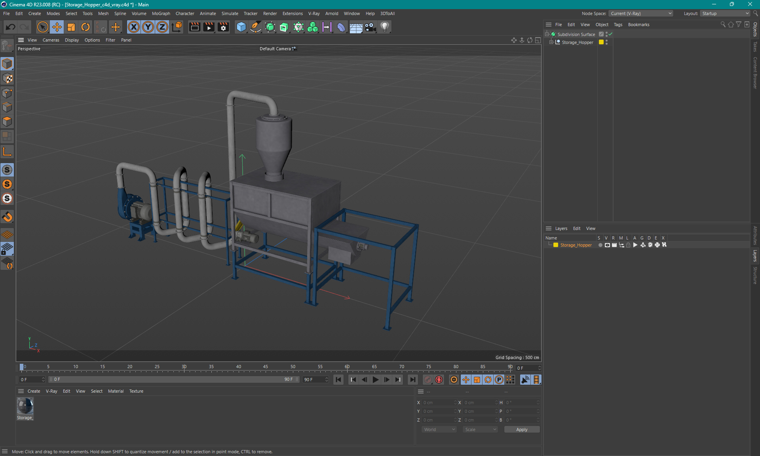Play the animation forward
This screenshot has height=456, width=760.
click(x=375, y=380)
